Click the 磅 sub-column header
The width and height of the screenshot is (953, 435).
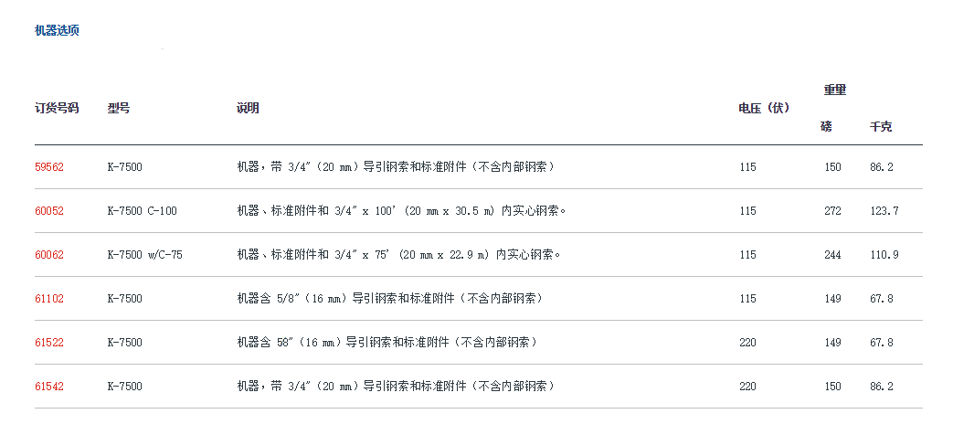point(826,126)
